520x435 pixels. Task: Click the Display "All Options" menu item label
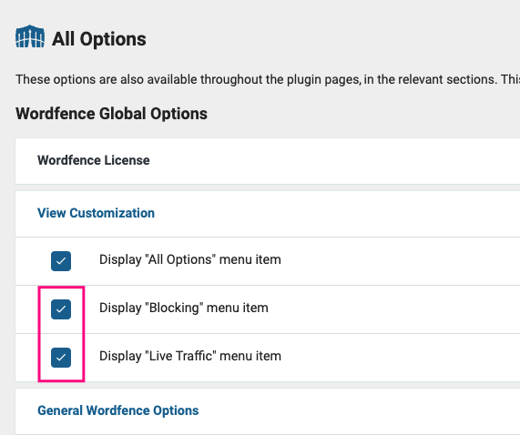click(x=190, y=259)
